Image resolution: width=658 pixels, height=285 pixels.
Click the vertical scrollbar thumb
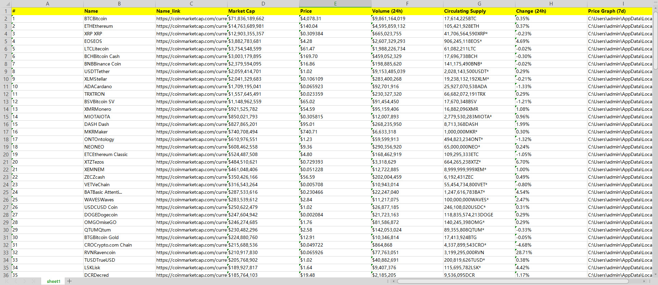click(655, 41)
